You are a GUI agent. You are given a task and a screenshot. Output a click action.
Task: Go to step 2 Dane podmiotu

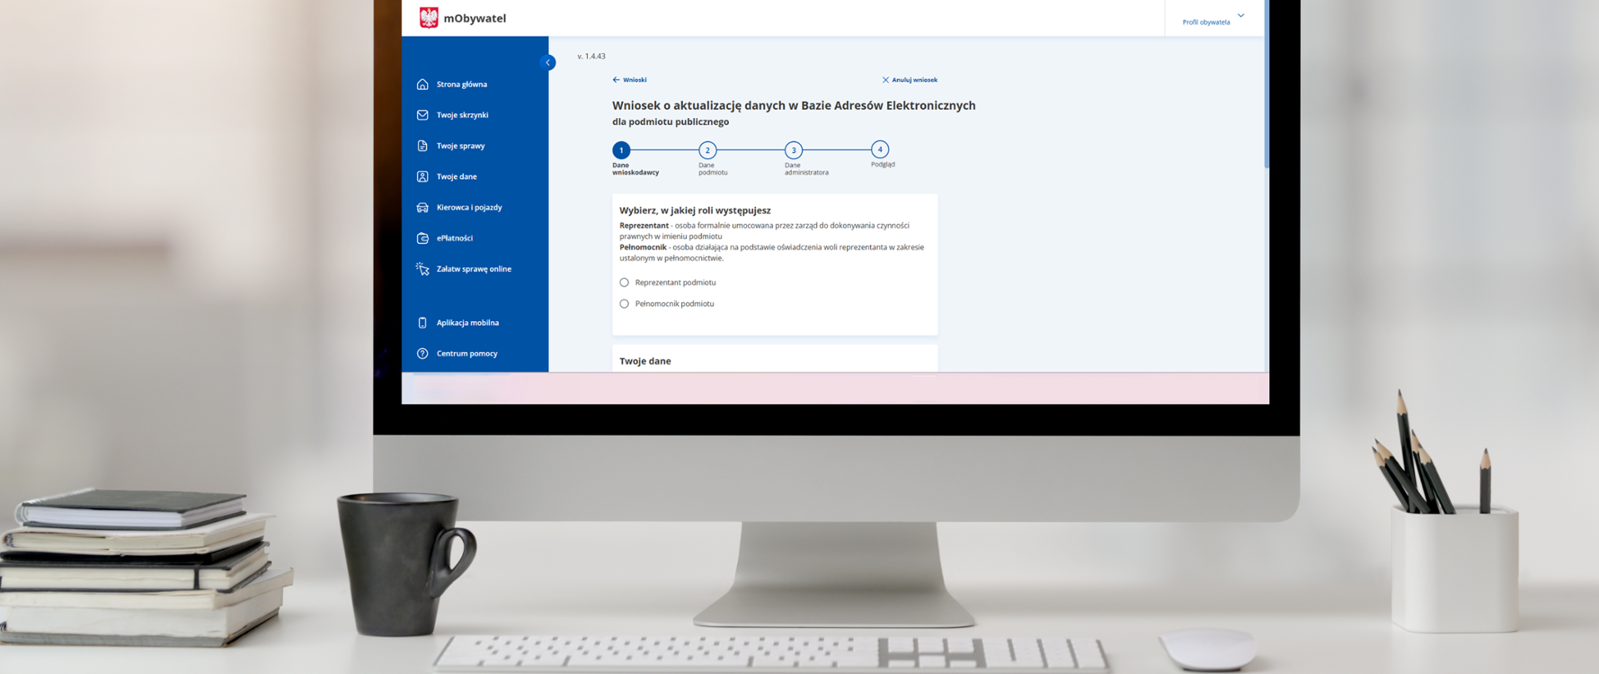708,151
